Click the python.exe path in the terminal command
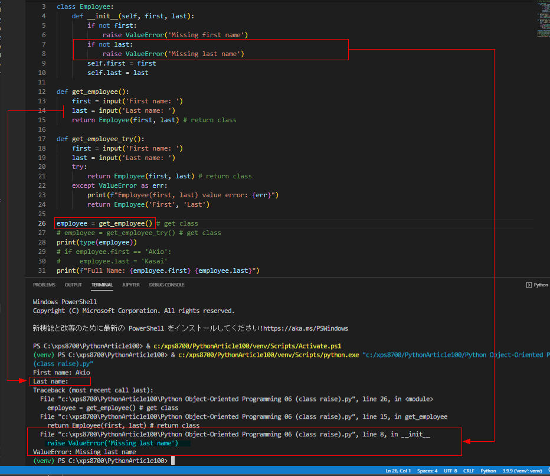 click(x=269, y=355)
